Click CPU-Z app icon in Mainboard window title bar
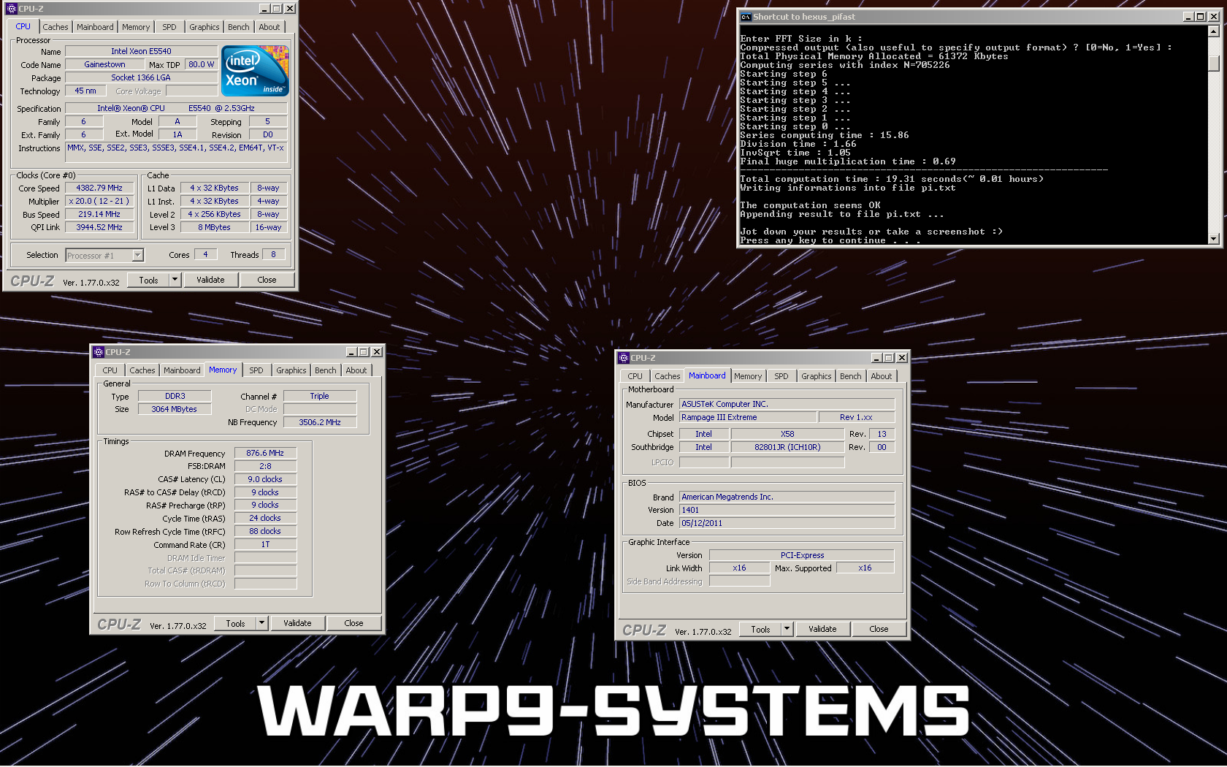This screenshot has height=767, width=1227. pyautogui.click(x=624, y=358)
